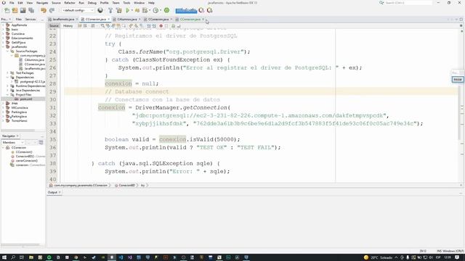Open the Members dropdown in the Navigator
This screenshot has height=261, width=465.
[13, 143]
